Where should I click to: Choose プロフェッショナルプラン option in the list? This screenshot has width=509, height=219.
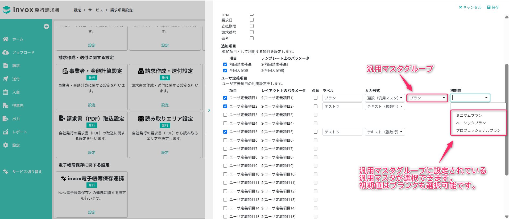[x=478, y=130]
